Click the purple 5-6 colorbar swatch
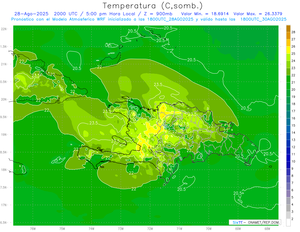This screenshot has width=300, height=232. [x=288, y=194]
